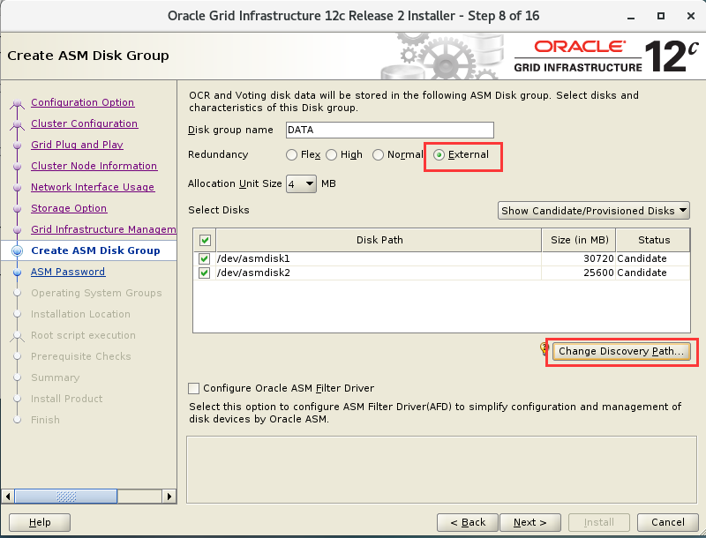Image resolution: width=706 pixels, height=538 pixels.
Task: Minimize the installer window
Action: (631, 17)
